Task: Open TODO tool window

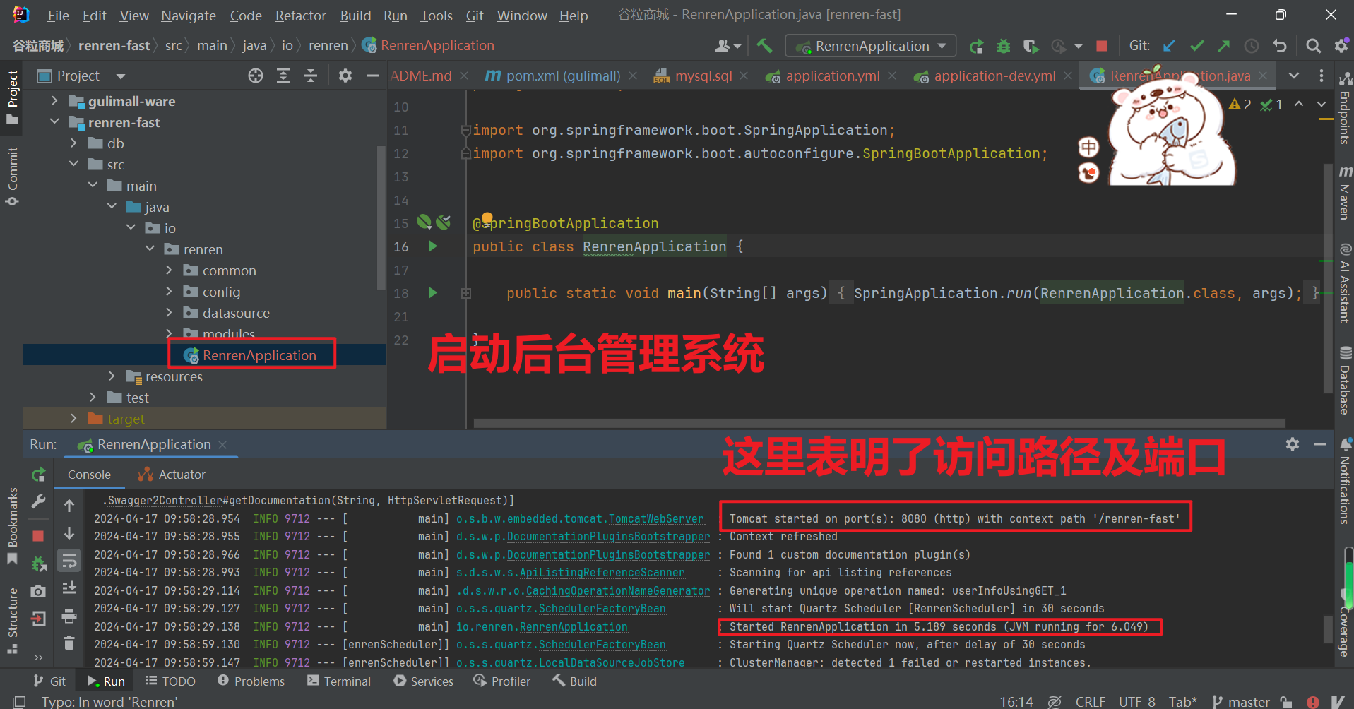Action: (x=170, y=681)
